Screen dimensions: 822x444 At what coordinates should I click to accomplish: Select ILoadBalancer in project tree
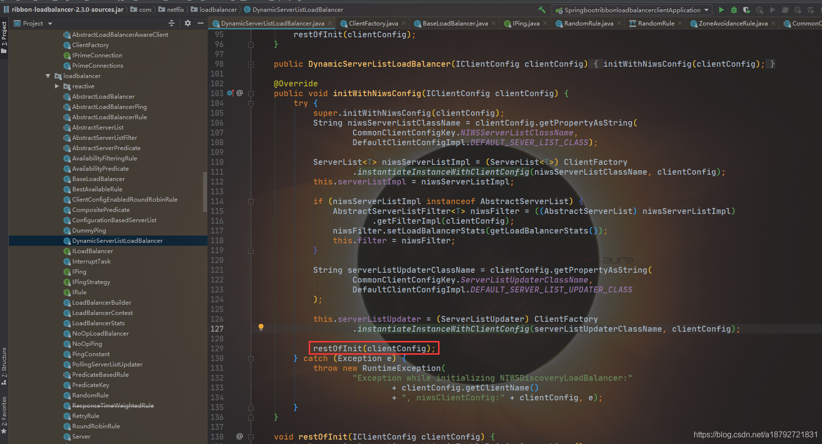click(92, 251)
